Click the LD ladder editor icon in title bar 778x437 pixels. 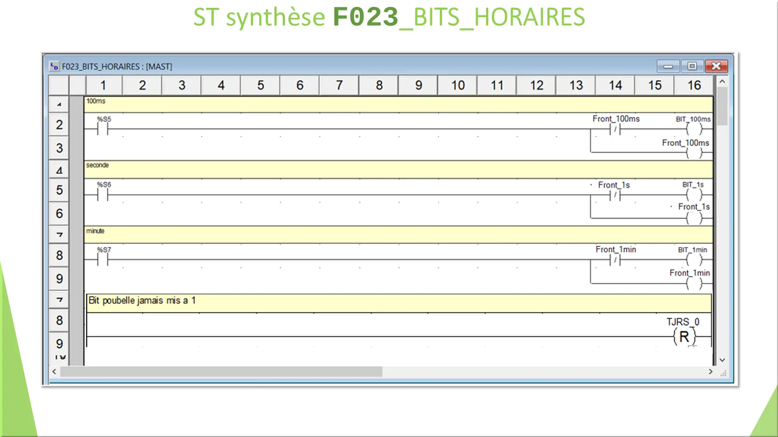pyautogui.click(x=55, y=66)
